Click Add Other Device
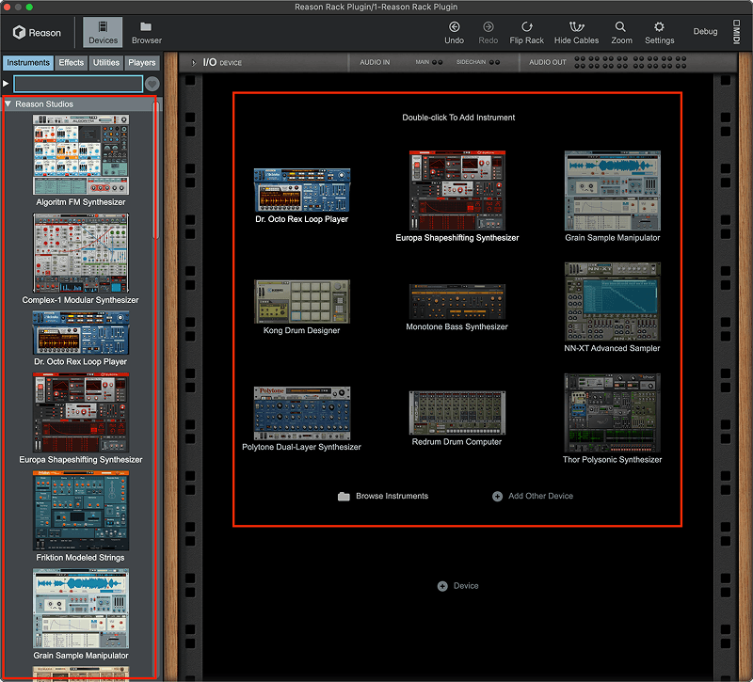This screenshot has width=753, height=682. click(x=533, y=496)
